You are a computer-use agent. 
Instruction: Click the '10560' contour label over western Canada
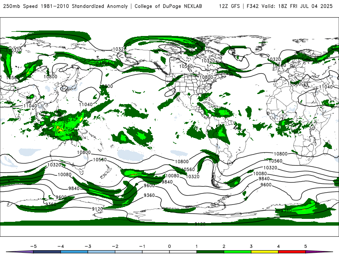186,66
